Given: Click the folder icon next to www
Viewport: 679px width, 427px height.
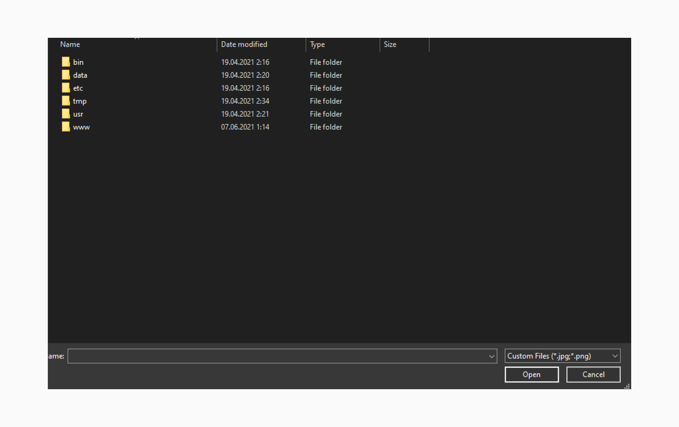Looking at the screenshot, I should (x=65, y=127).
